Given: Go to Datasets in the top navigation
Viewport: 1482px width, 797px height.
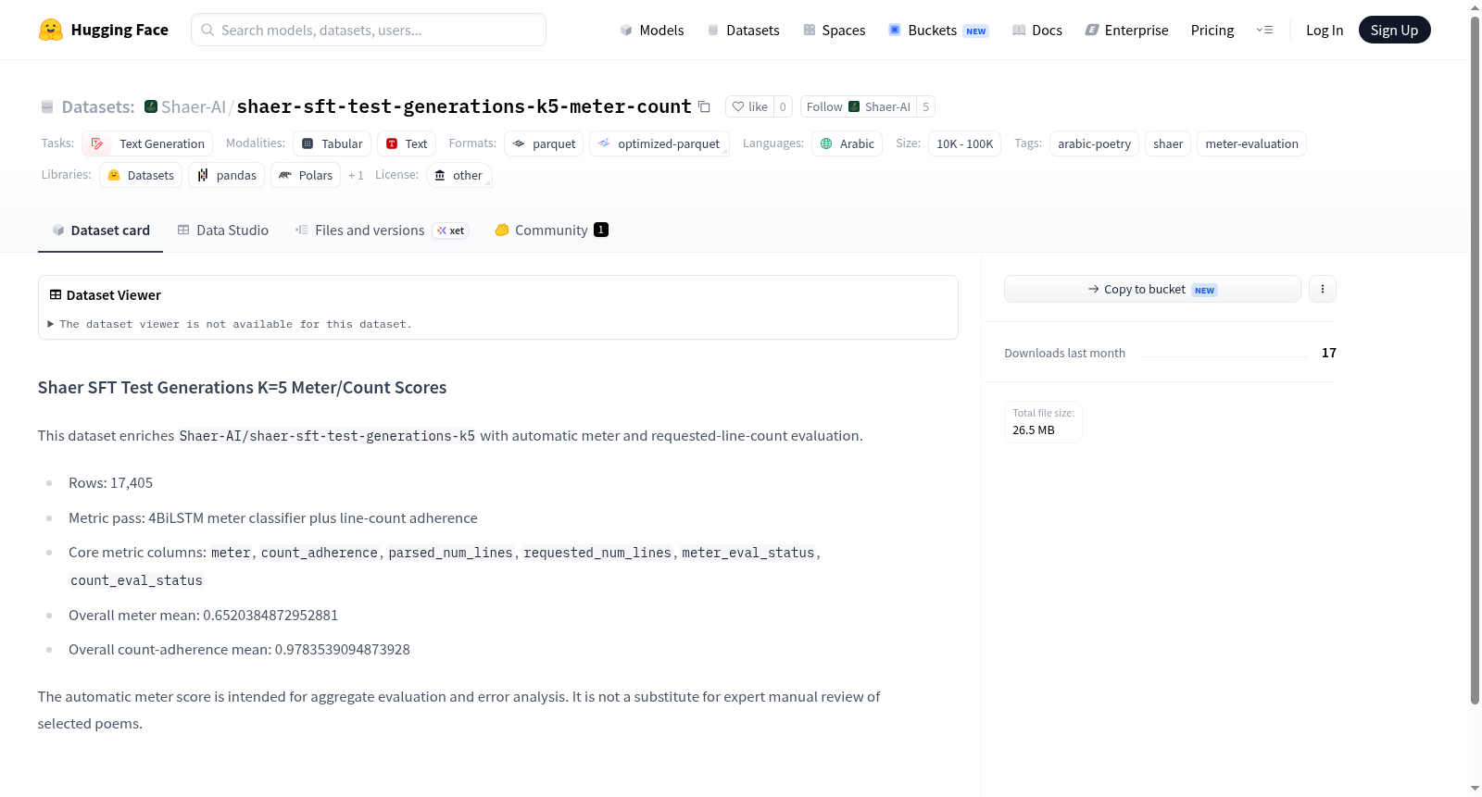Looking at the screenshot, I should point(743,30).
